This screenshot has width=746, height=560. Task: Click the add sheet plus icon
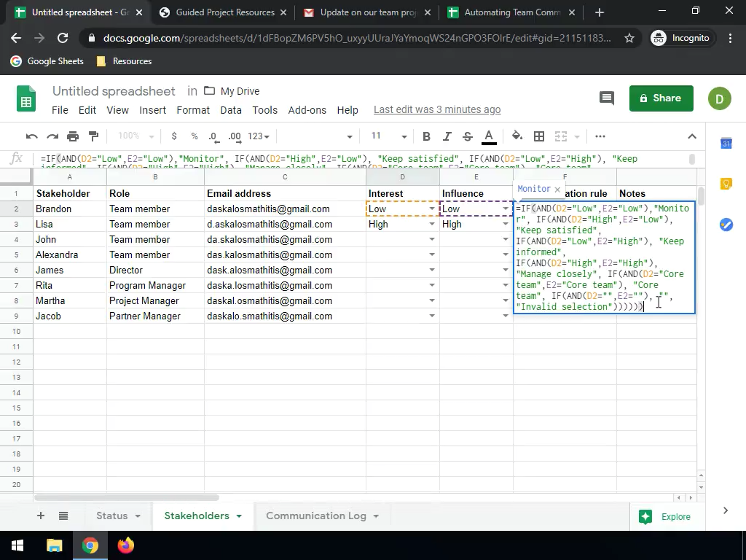click(41, 516)
